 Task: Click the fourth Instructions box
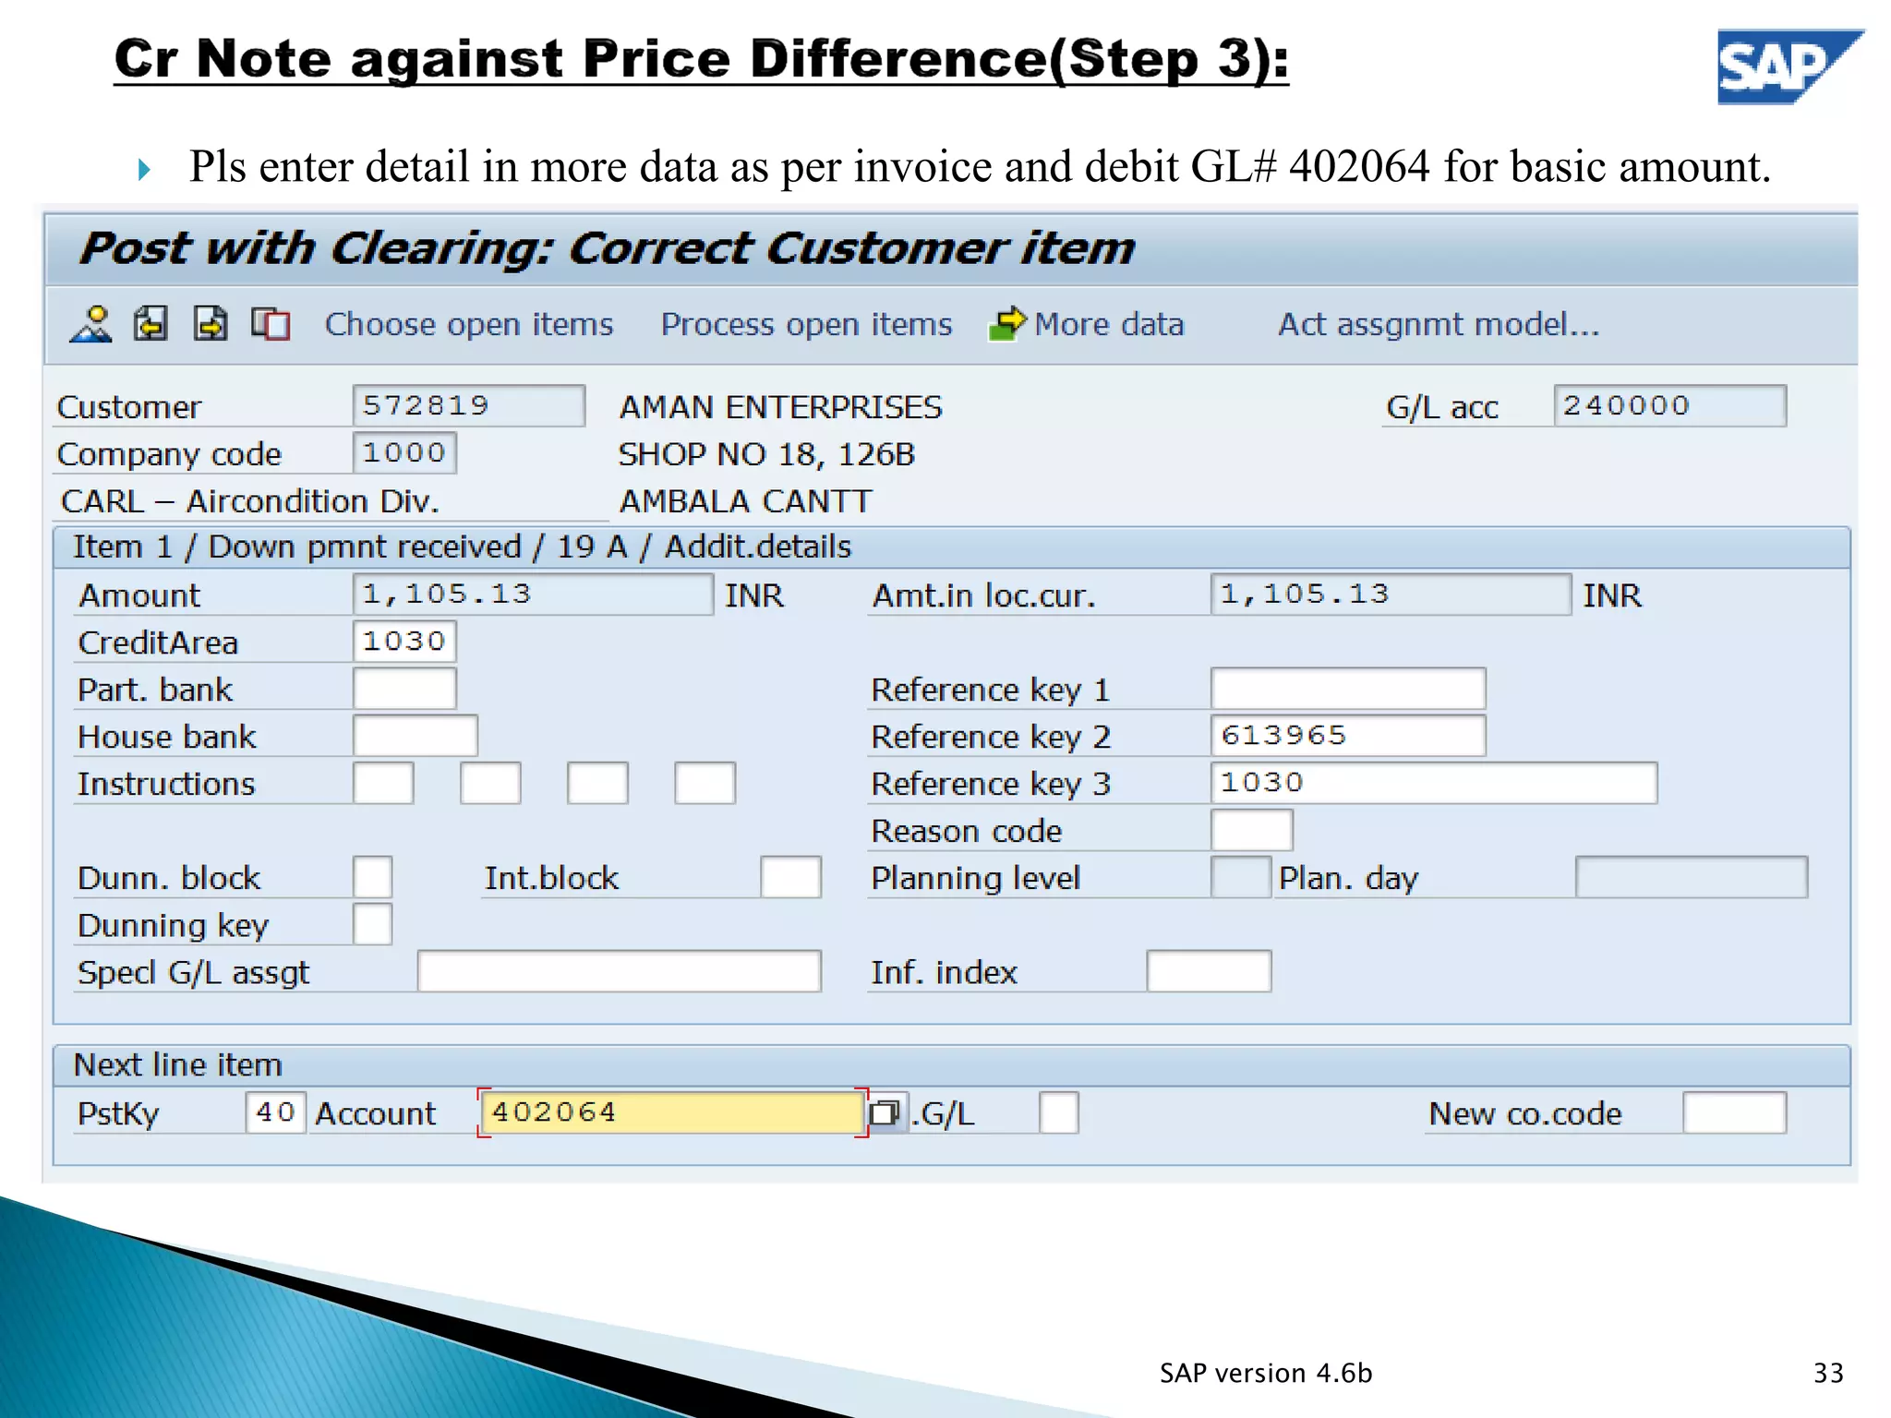pyautogui.click(x=705, y=783)
